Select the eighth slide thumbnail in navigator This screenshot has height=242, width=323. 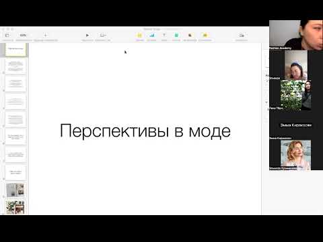pyautogui.click(x=15, y=172)
